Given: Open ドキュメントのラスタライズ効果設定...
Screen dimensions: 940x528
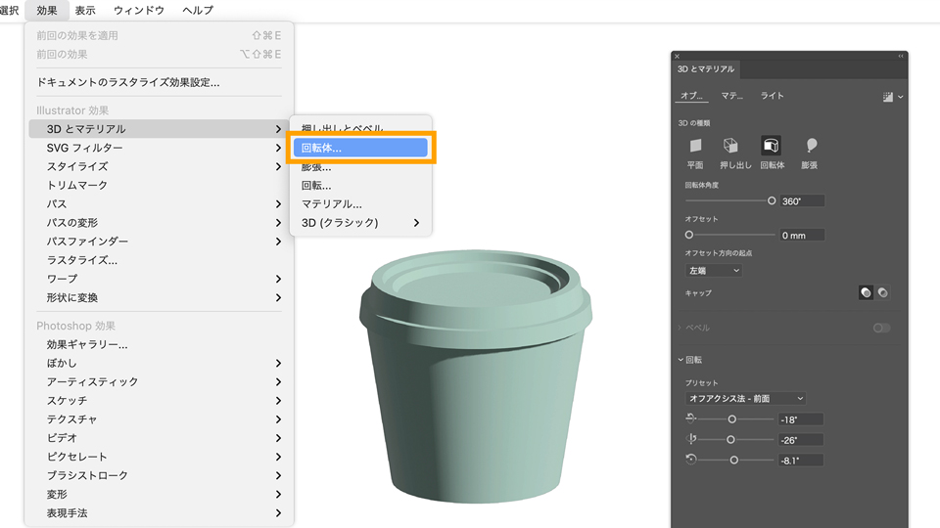Looking at the screenshot, I should (127, 82).
